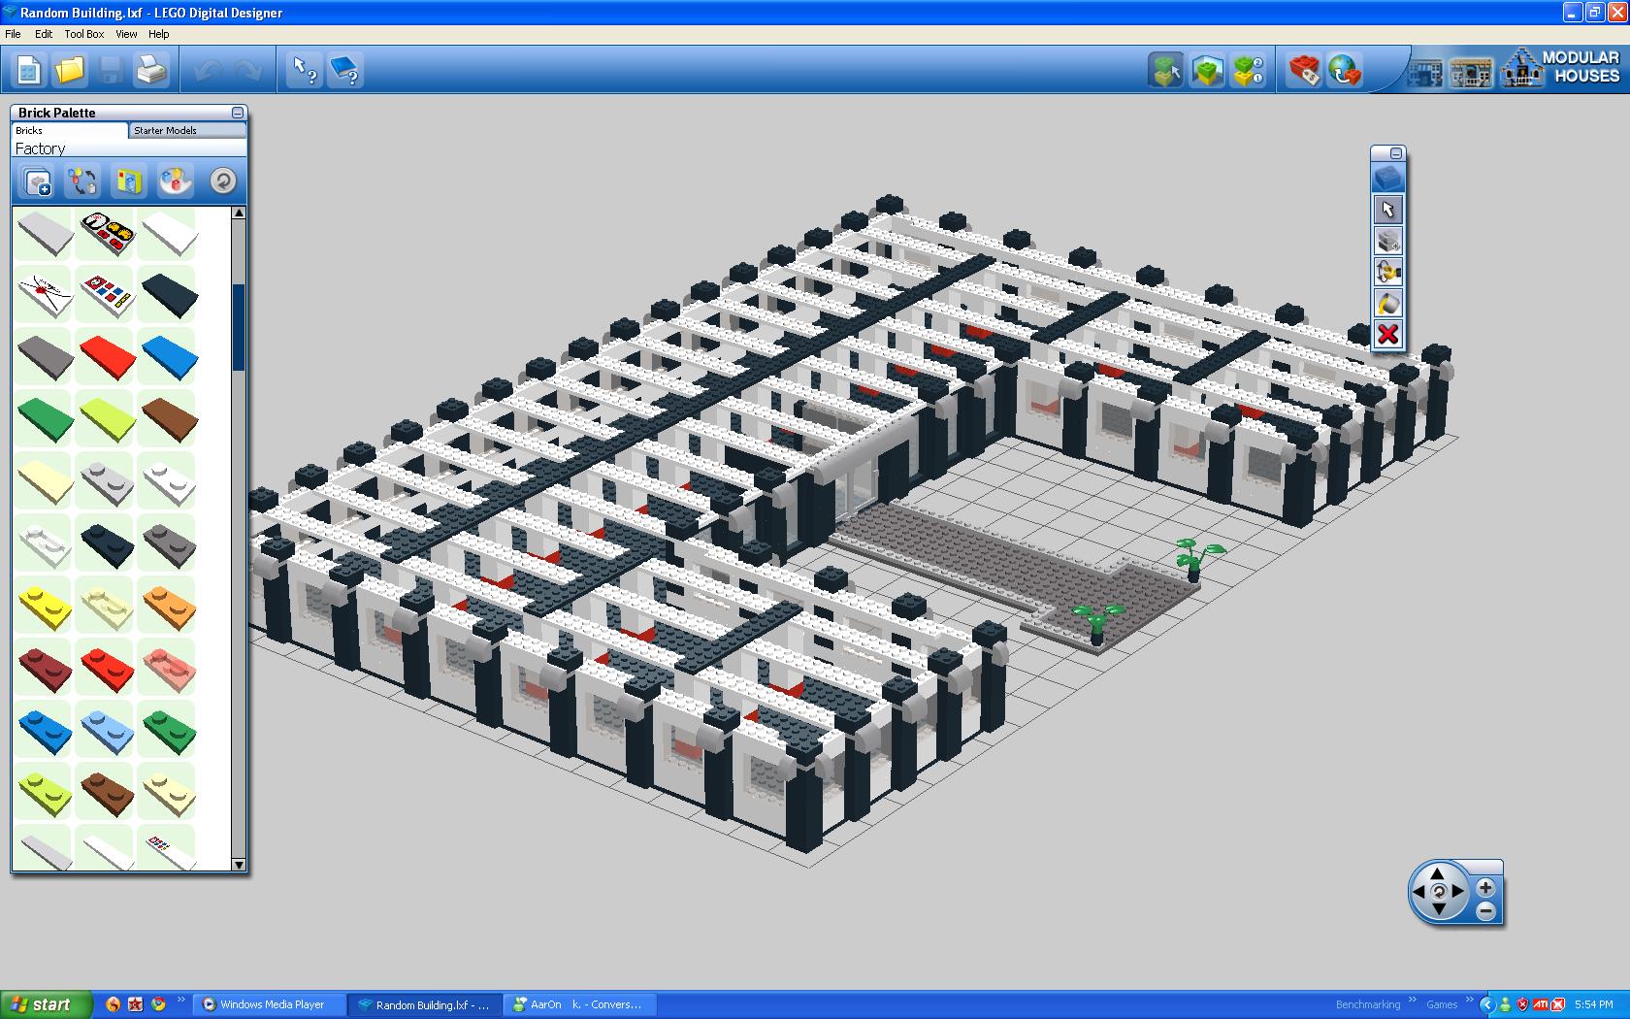The height and width of the screenshot is (1019, 1630).
Task: Pick the green flat plate brick
Action: (45, 418)
